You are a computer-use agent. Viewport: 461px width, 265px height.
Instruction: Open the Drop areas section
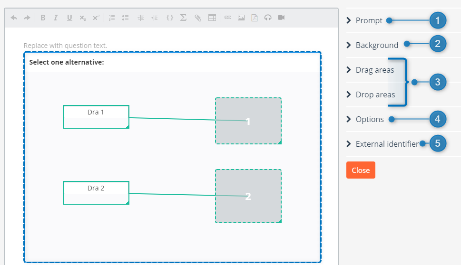pos(375,95)
